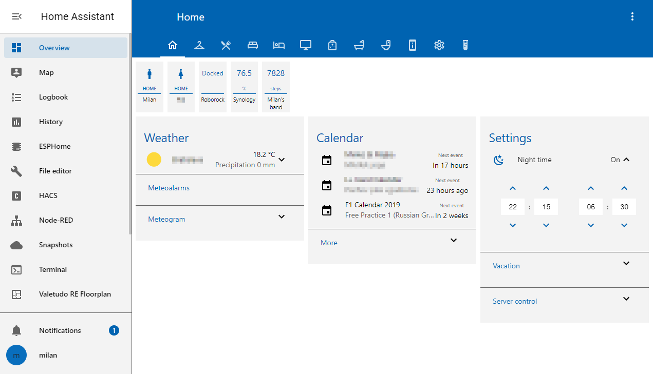This screenshot has width=653, height=374.
Task: Click the female person HOME badge
Action: pyautogui.click(x=181, y=87)
